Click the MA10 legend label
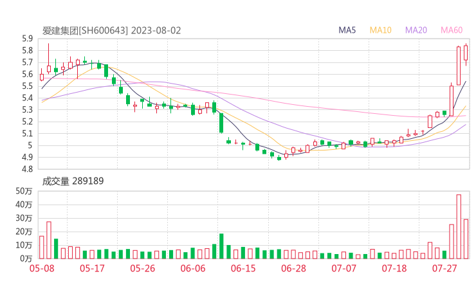 pos(380,30)
